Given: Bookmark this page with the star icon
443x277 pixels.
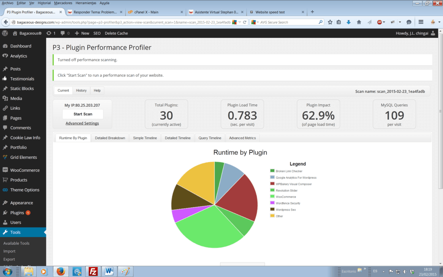Looking at the screenshot, I should (x=330, y=22).
